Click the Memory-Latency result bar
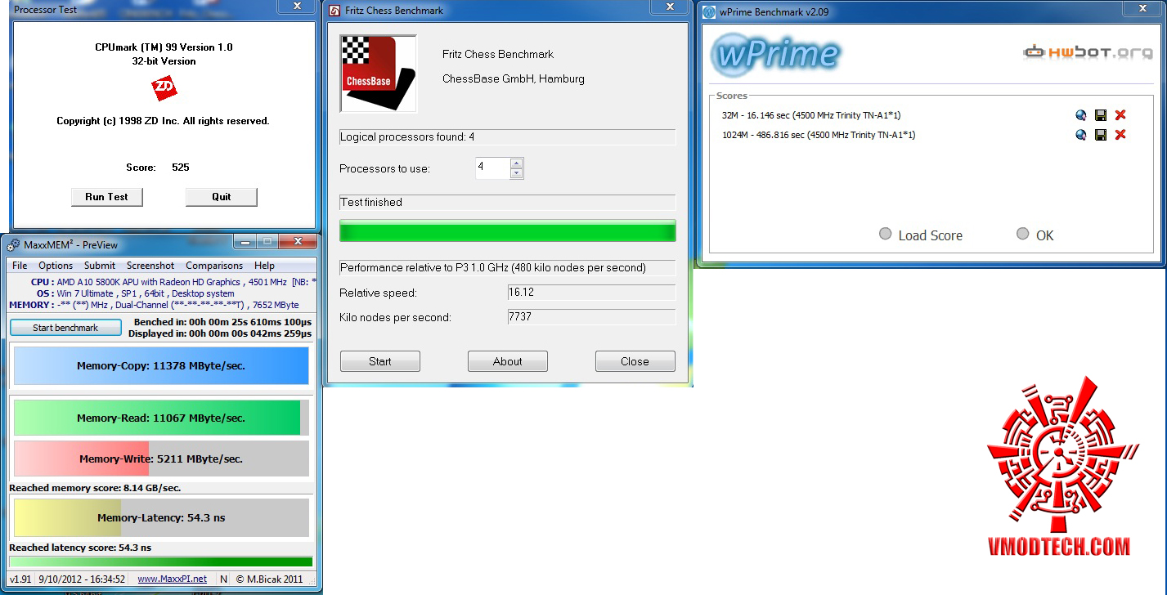The image size is (1167, 595). tap(161, 517)
